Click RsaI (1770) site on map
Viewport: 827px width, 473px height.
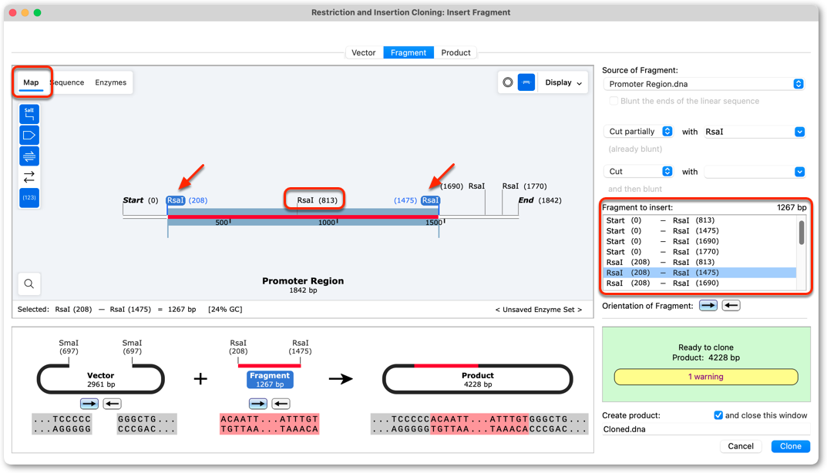pos(524,186)
